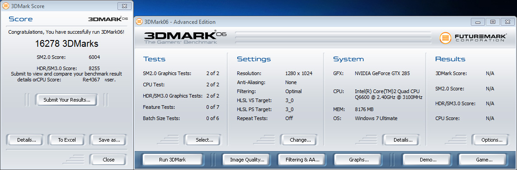The height and width of the screenshot is (170, 517).
Task: Maximize the 3DMark06 main window
Action: (493, 22)
